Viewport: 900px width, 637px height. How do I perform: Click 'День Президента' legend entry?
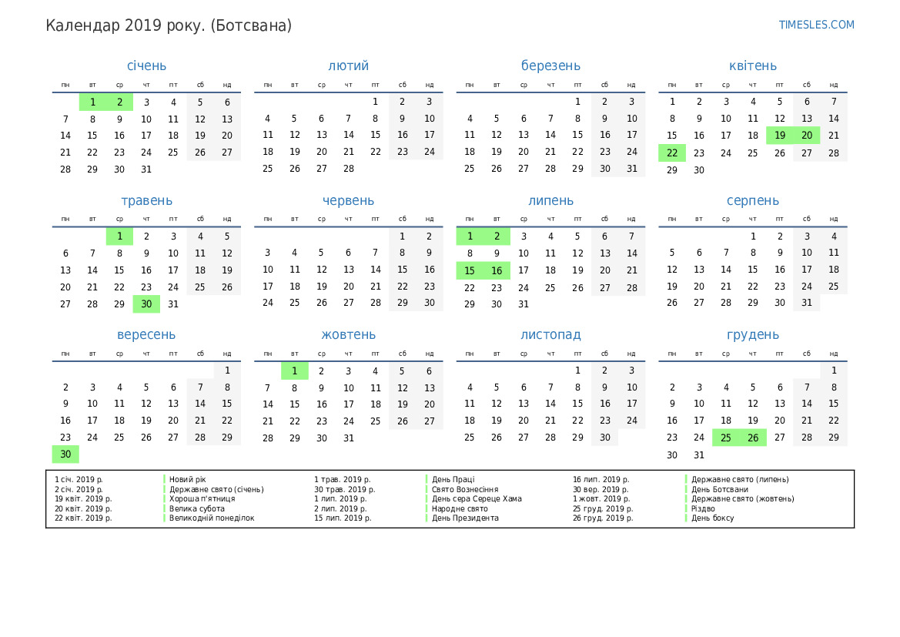[464, 518]
